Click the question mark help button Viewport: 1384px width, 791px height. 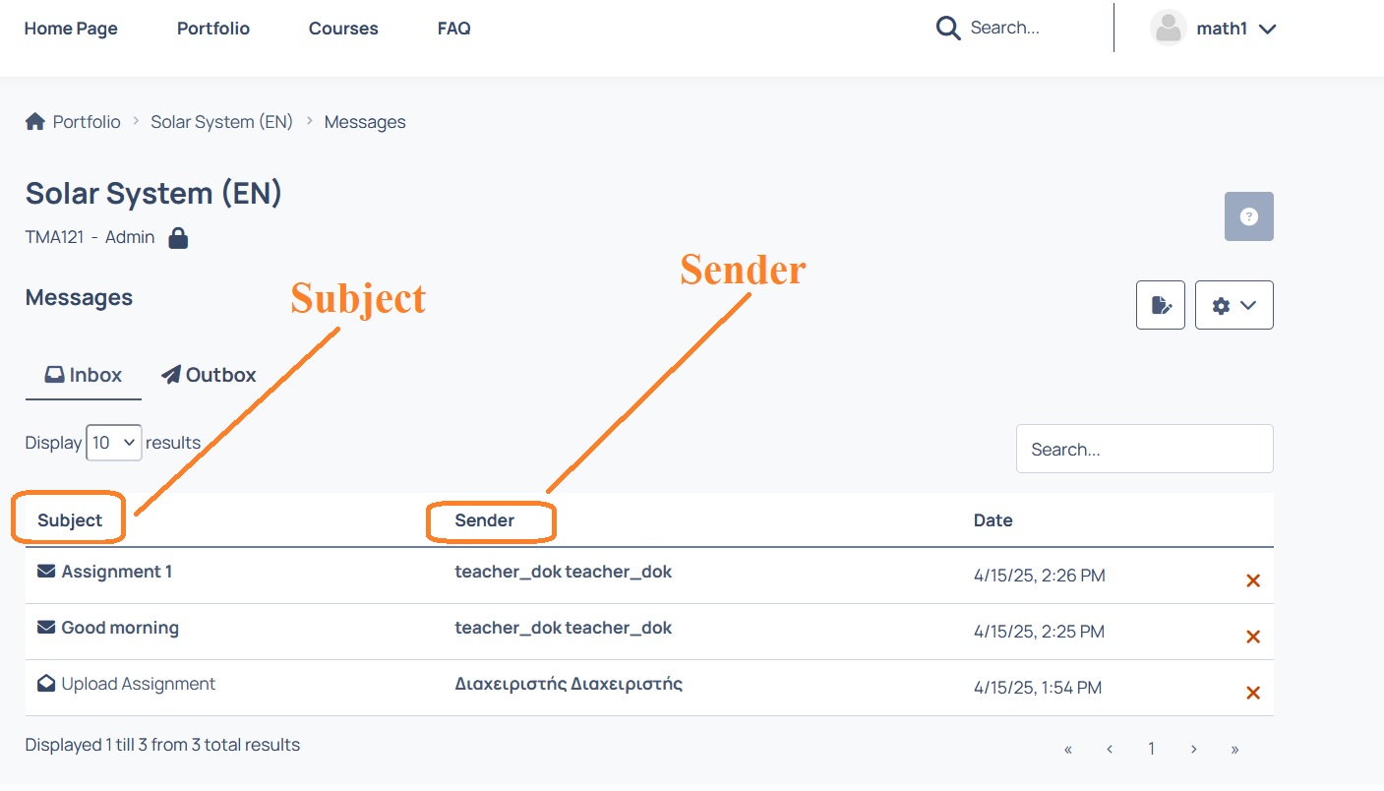click(x=1248, y=216)
